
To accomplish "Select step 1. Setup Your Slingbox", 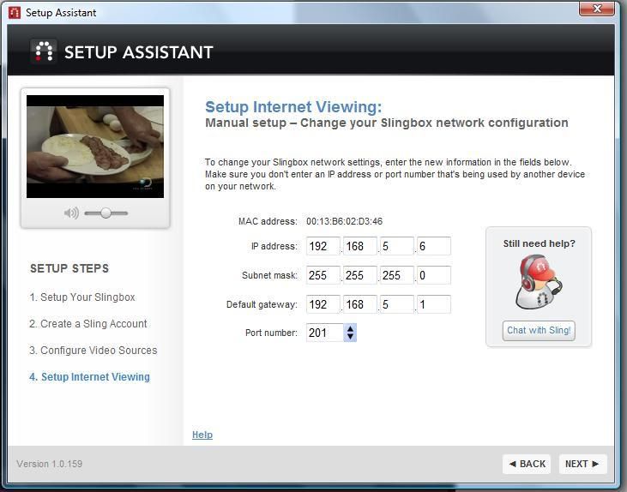I will pos(82,297).
